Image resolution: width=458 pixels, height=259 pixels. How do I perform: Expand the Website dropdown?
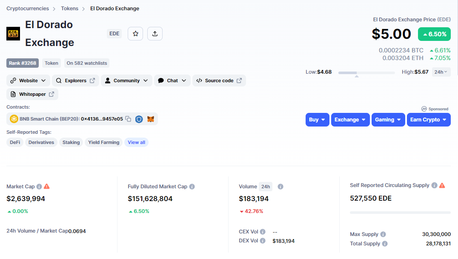click(x=29, y=81)
